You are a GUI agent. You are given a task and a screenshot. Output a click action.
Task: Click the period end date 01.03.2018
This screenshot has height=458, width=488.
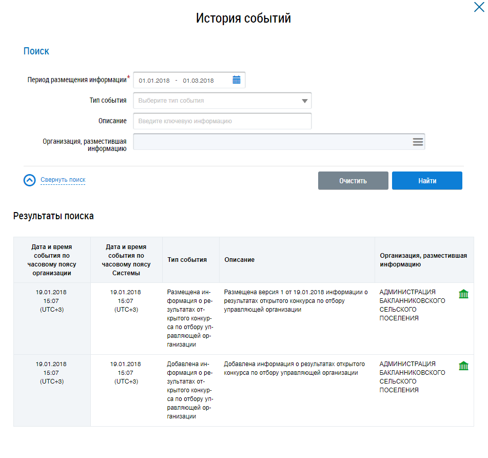tap(198, 81)
